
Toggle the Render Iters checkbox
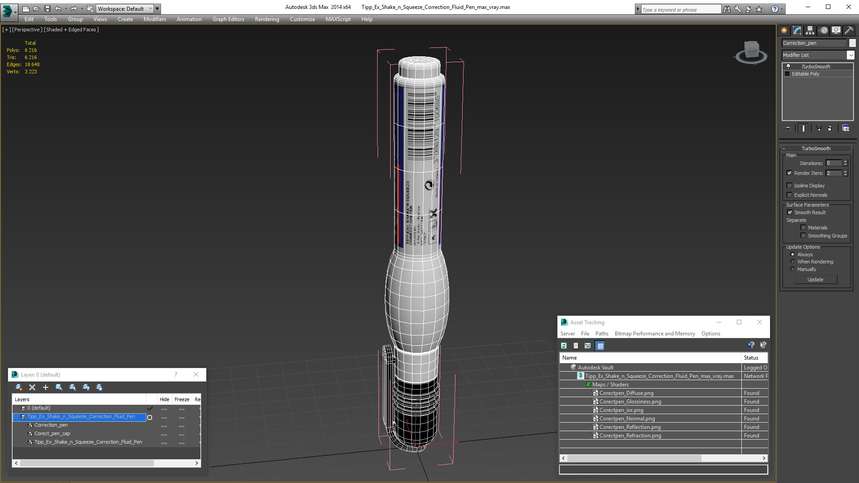[789, 173]
